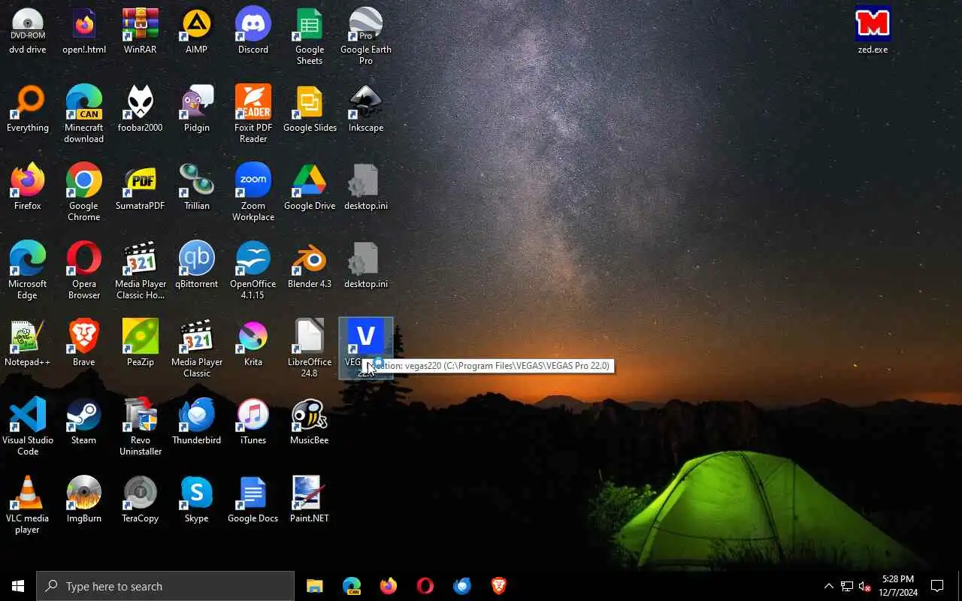This screenshot has height=601, width=962.
Task: Select the foobar2000 shortcut
Action: pos(141,108)
